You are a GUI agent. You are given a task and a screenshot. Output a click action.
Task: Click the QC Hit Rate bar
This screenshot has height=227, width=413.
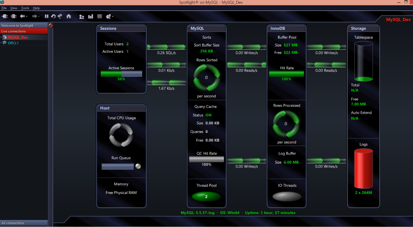pos(206,159)
